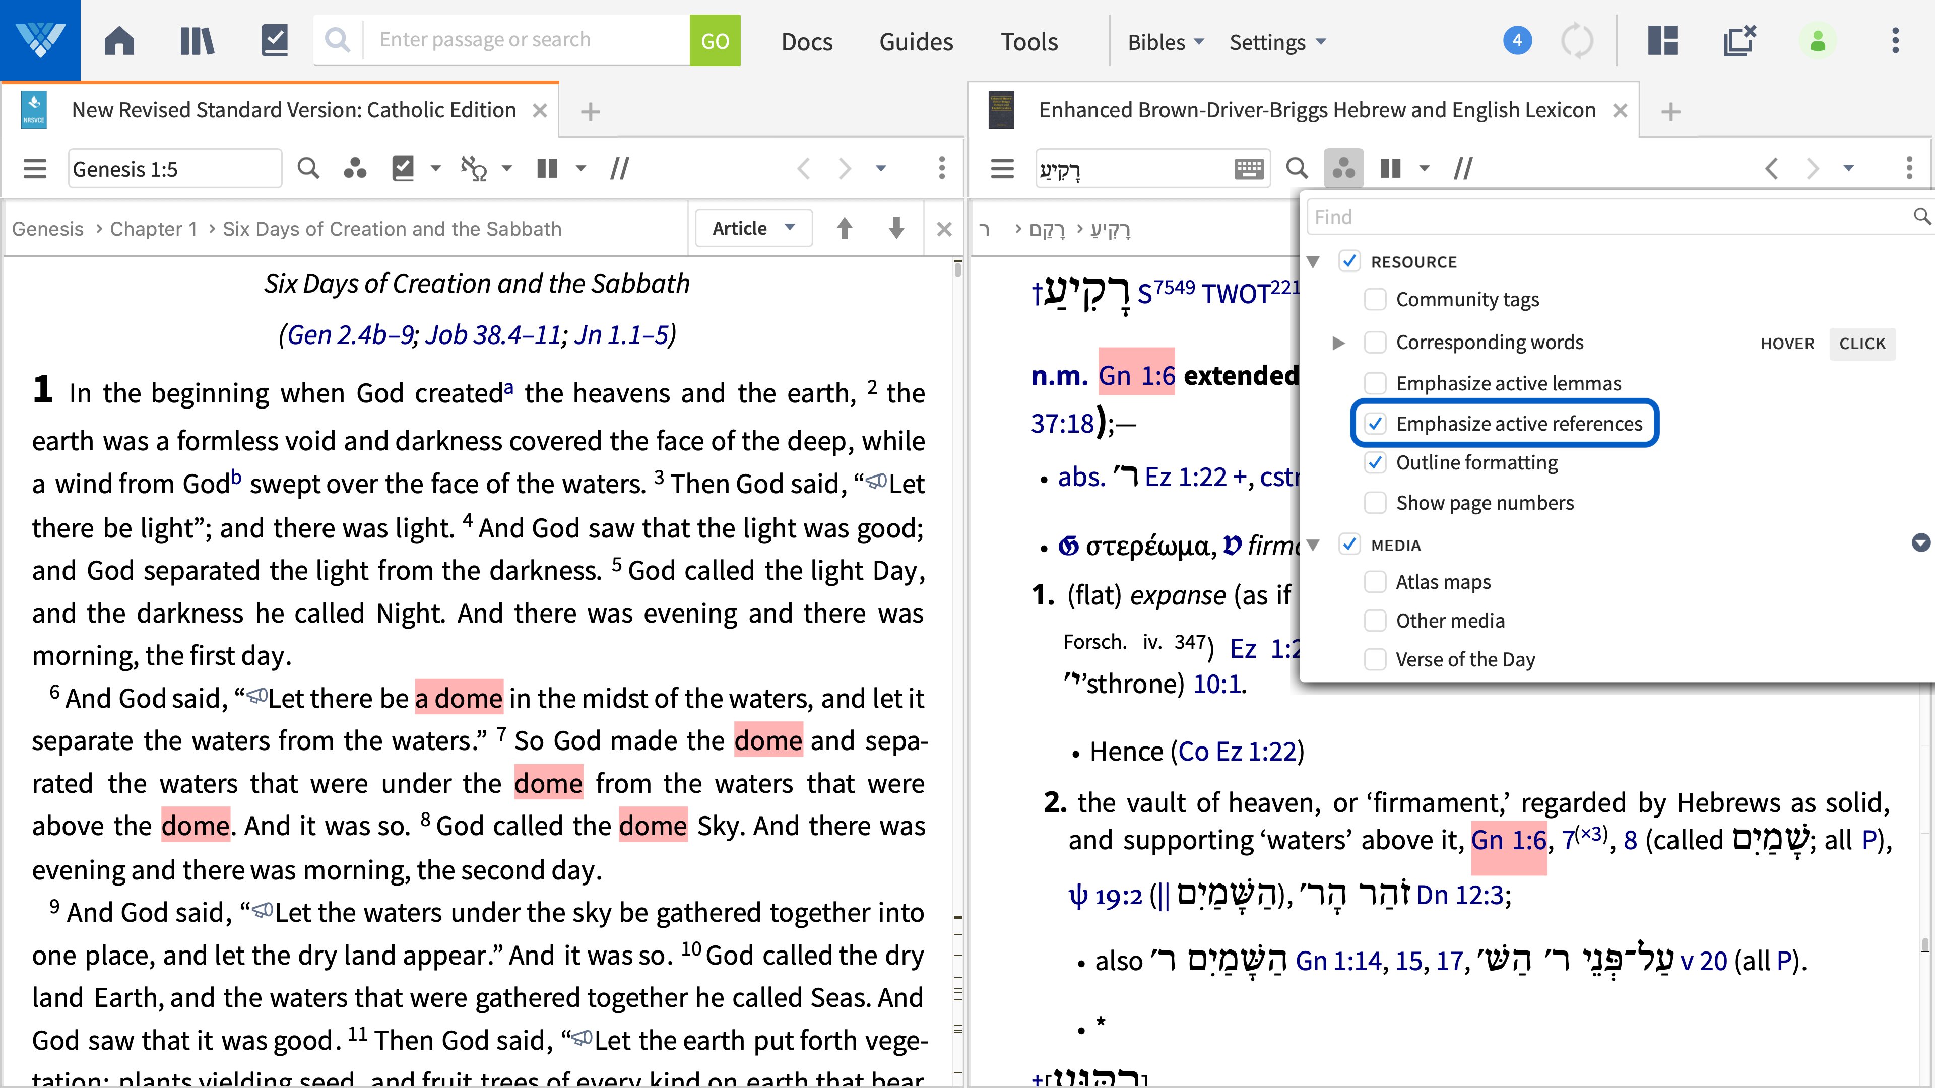
Task: Open the lexicon panel kebab menu
Action: pyautogui.click(x=1909, y=168)
